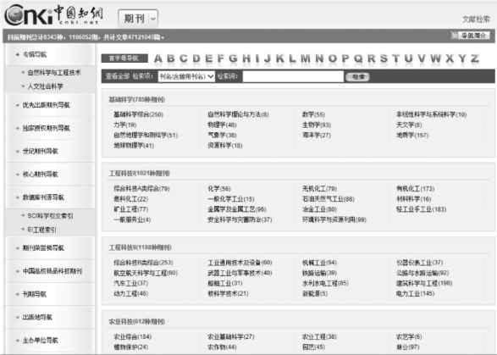Viewport: 497px width, 355px height.
Task: Click 查看全部 link
Action: (118, 76)
